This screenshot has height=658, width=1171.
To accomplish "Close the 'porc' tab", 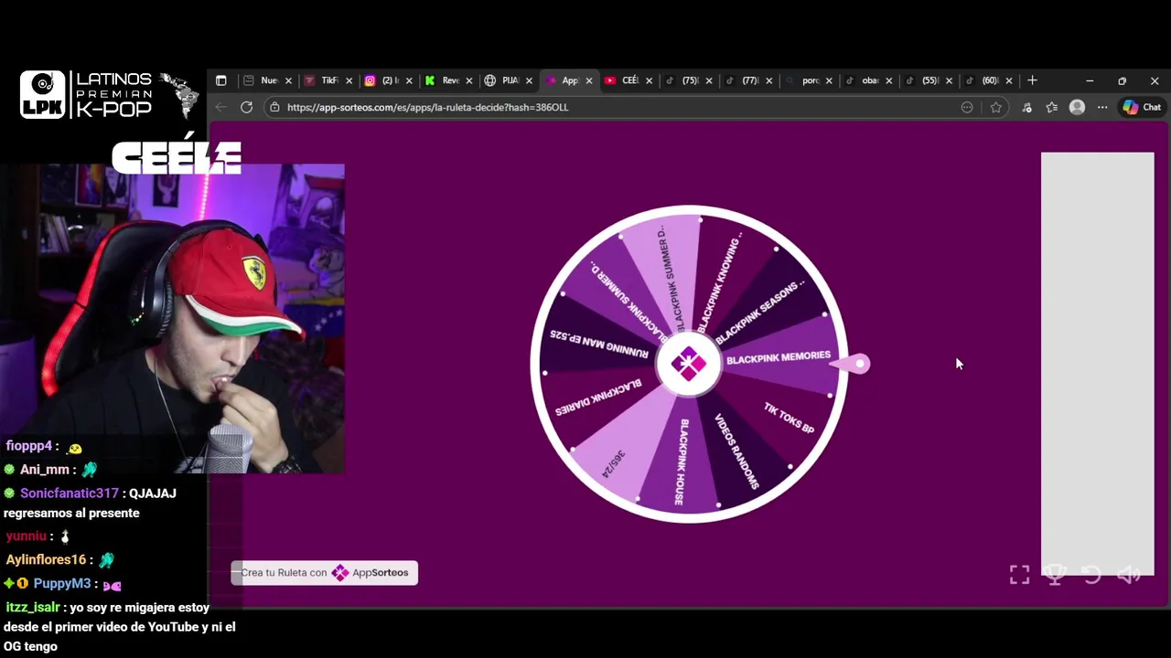I will (x=829, y=80).
